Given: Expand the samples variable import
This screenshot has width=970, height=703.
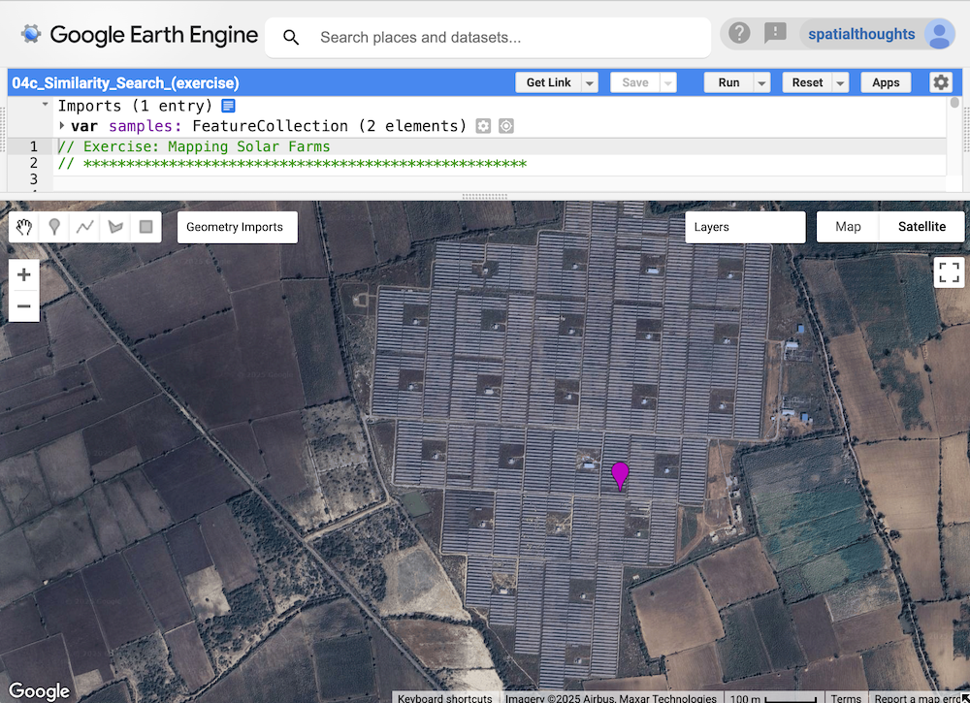Looking at the screenshot, I should [62, 126].
